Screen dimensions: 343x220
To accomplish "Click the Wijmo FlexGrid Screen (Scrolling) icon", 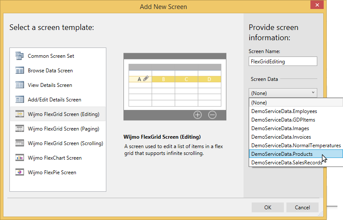I will [19, 143].
